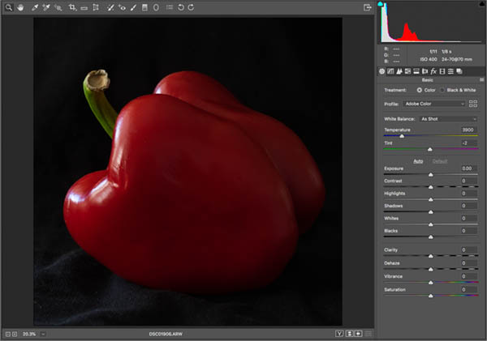
Task: Open the Profile dropdown showing Adobe Color
Action: tap(434, 104)
